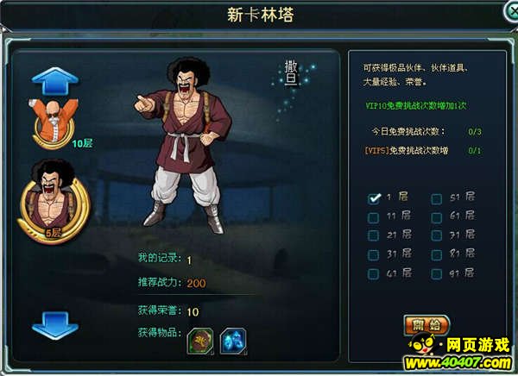
Task: Click the blue crystal reward item icon
Action: [233, 341]
